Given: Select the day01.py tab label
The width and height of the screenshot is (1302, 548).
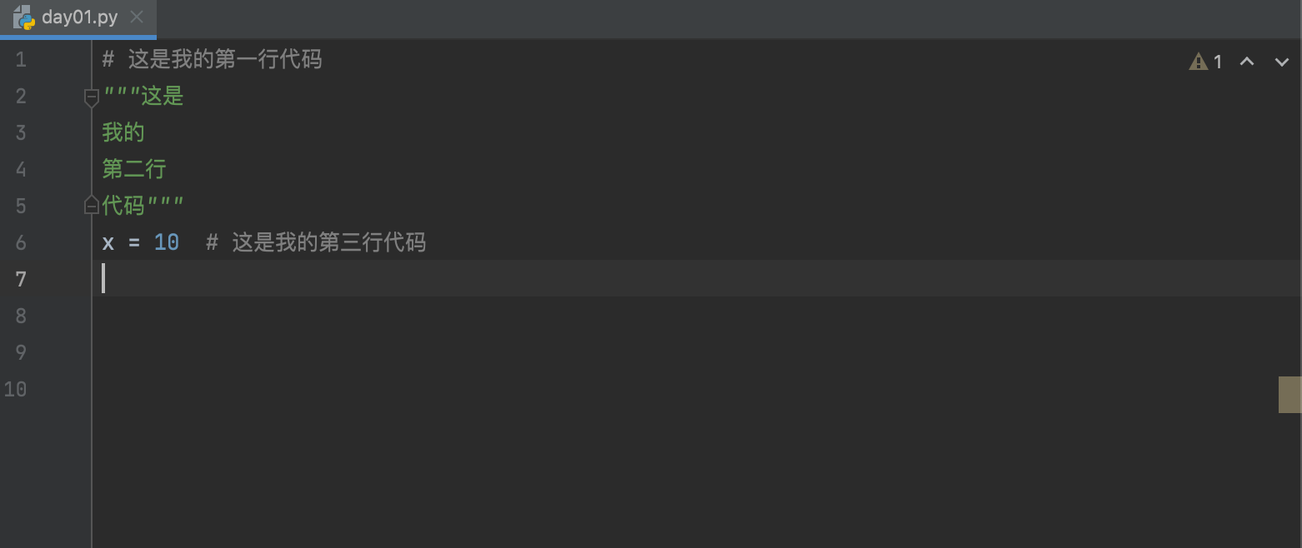Looking at the screenshot, I should click(80, 17).
